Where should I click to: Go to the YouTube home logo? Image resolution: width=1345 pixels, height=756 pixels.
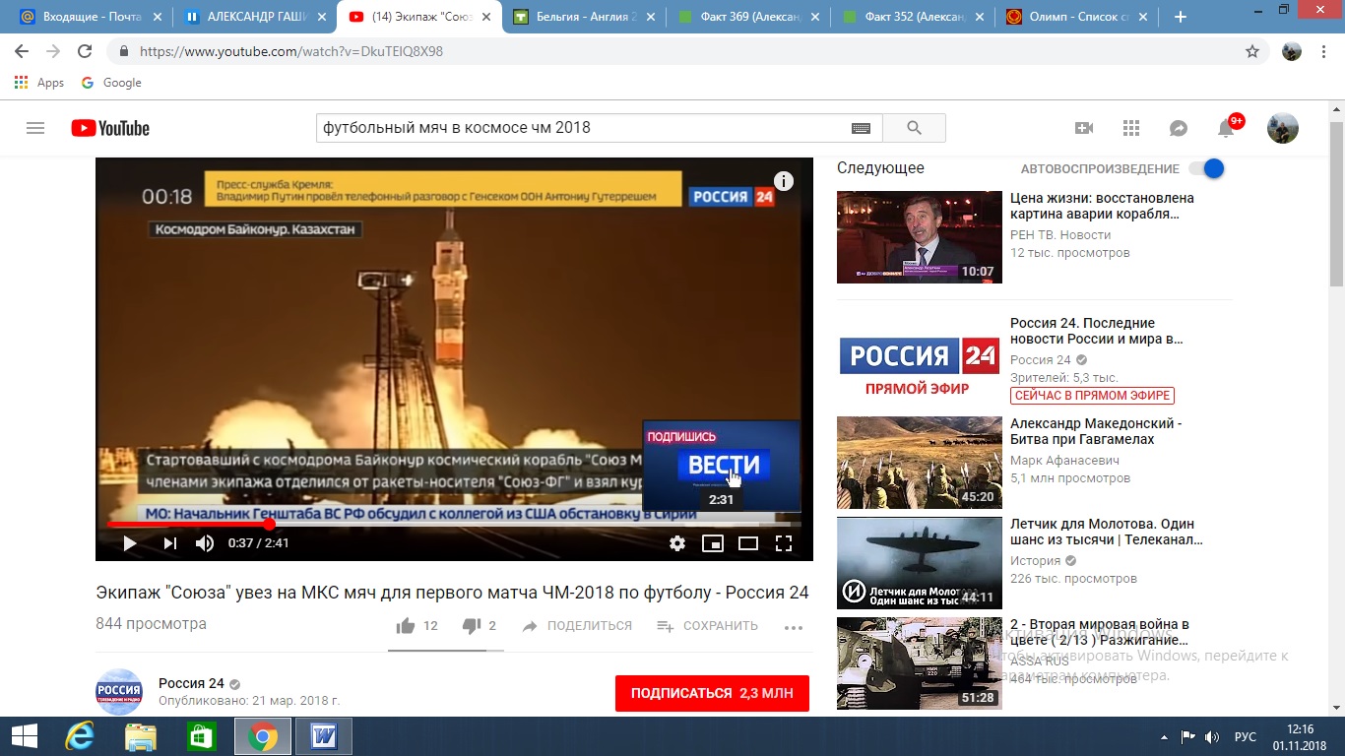tap(110, 128)
